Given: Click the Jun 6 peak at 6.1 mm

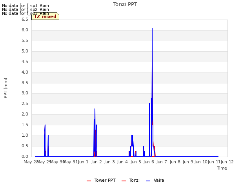Looking at the screenshot, I should pos(152,29).
